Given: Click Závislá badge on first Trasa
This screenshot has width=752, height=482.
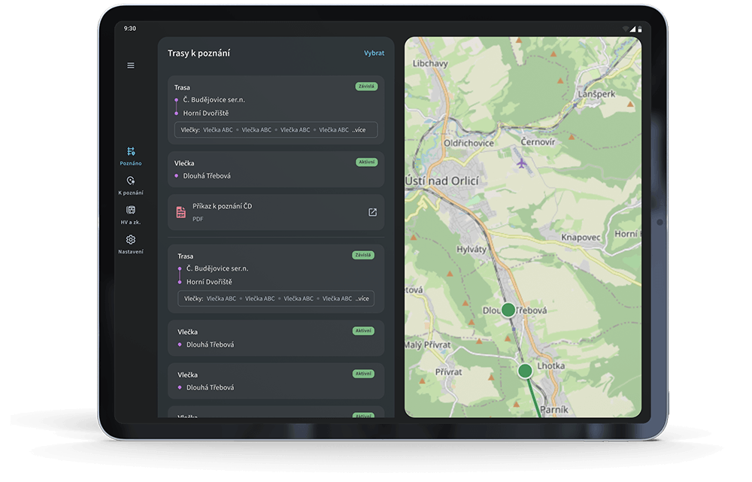Looking at the screenshot, I should click(366, 86).
